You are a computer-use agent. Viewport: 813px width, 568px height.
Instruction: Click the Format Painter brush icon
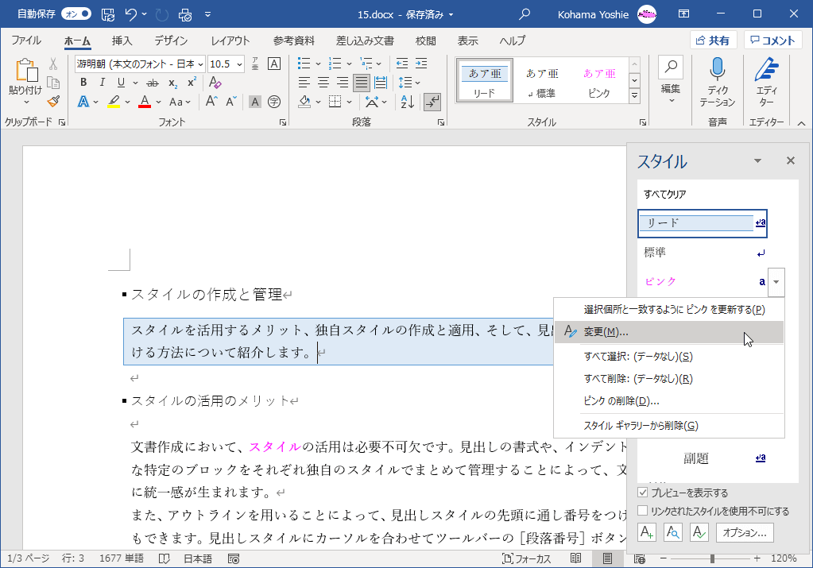[x=53, y=101]
